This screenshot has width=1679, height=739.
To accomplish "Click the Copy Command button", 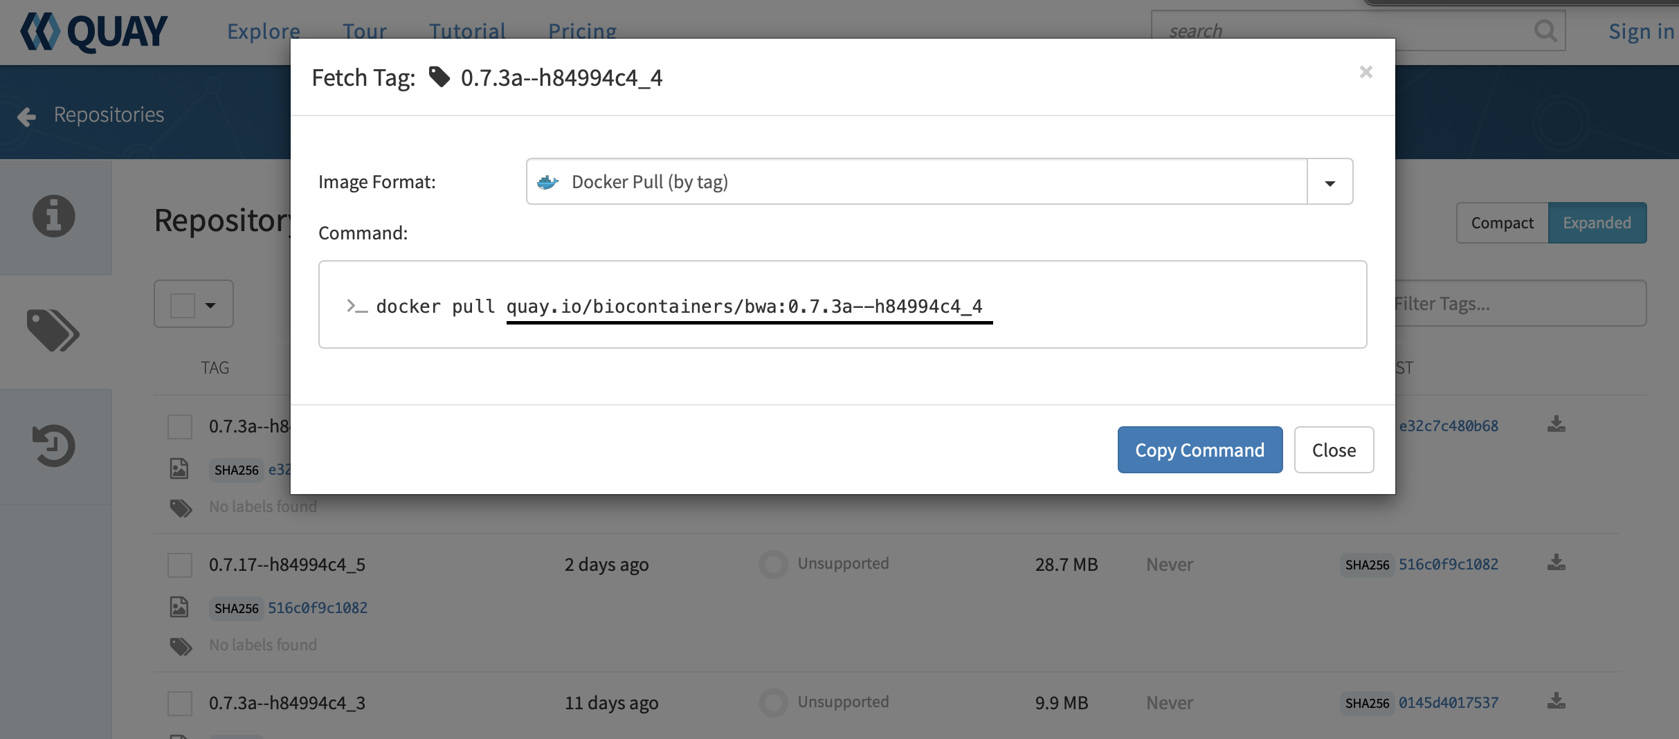I will (1200, 450).
